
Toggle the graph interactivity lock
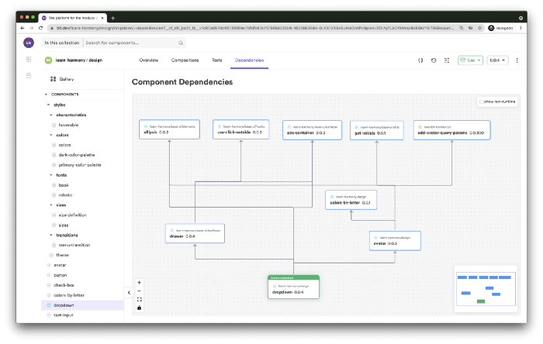click(139, 308)
